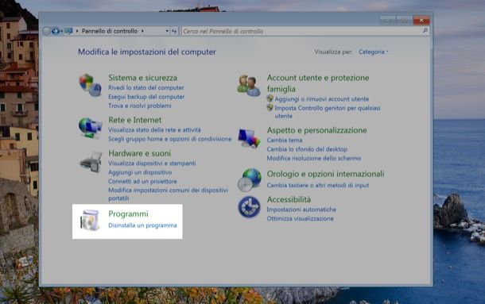Click Trova e risolvi problemi
This screenshot has height=304, width=485.
(139, 106)
